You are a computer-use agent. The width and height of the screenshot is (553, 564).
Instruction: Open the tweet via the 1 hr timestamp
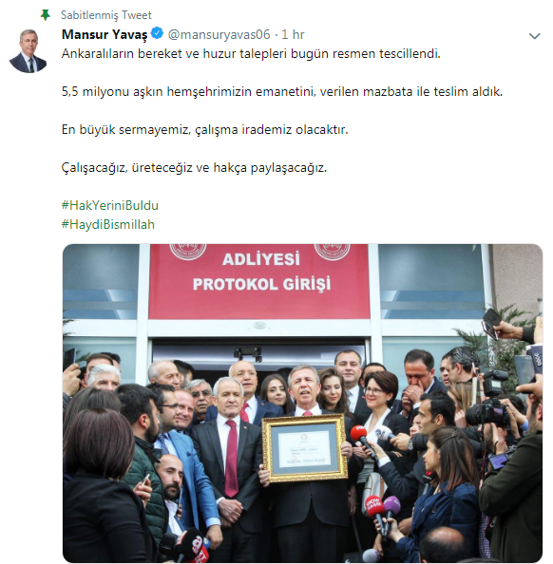(293, 34)
